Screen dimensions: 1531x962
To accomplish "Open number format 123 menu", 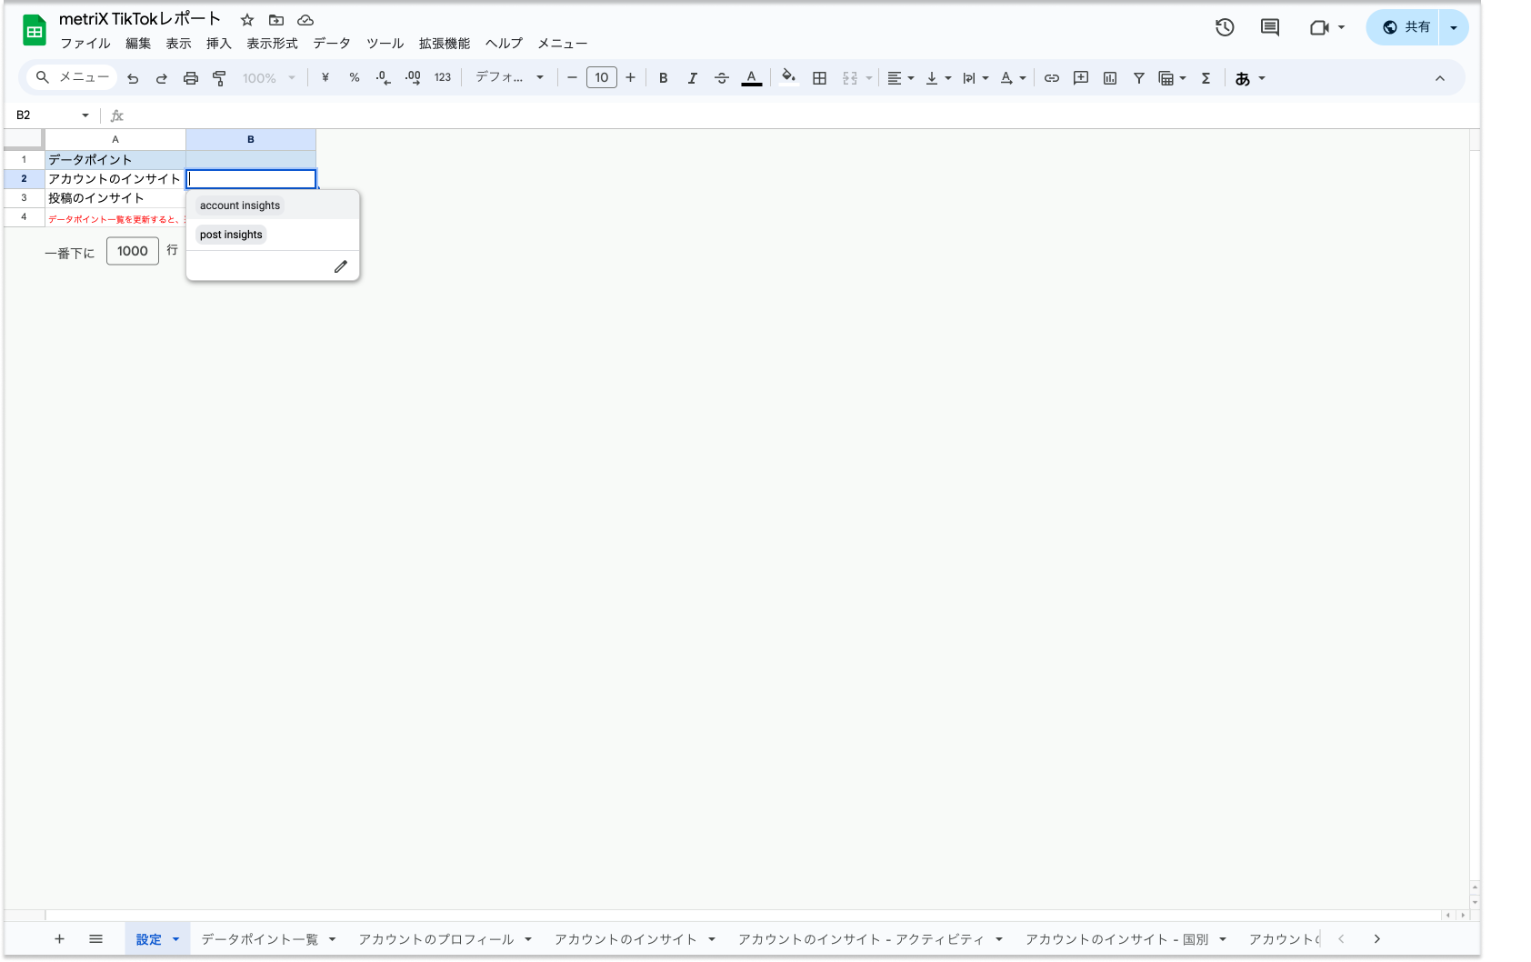I will (443, 78).
